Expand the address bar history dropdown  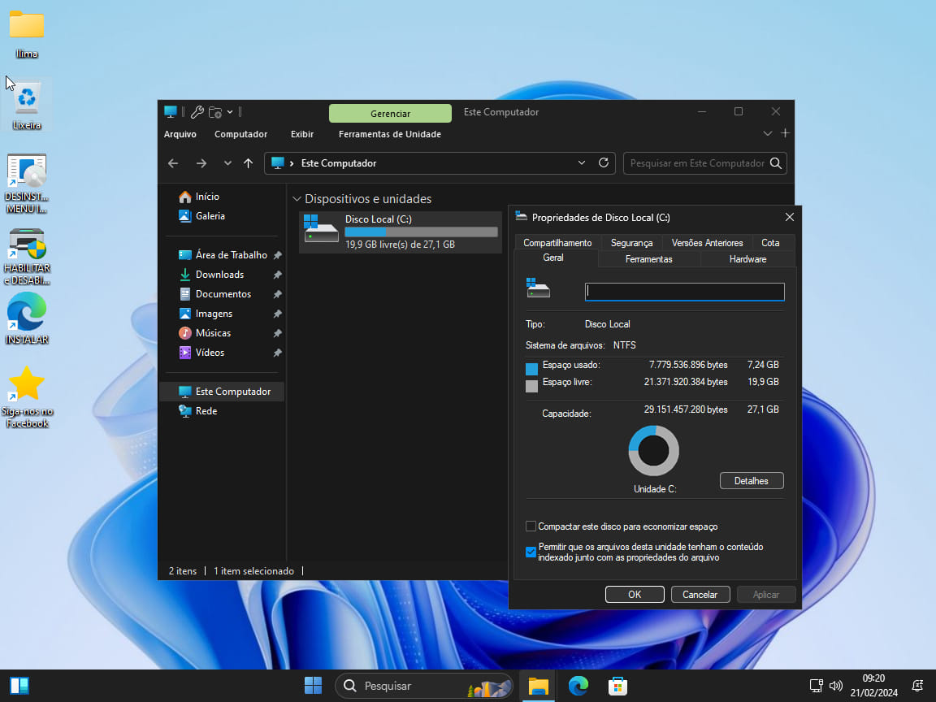(x=581, y=162)
